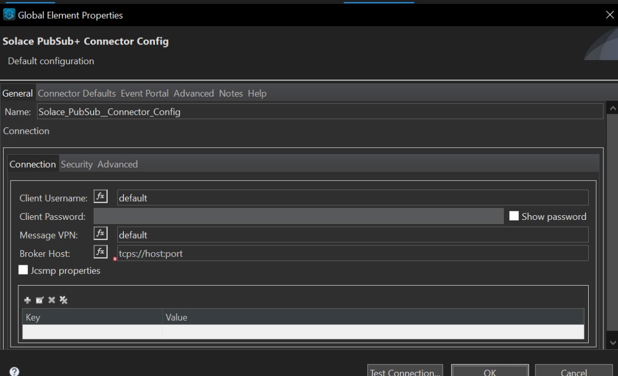Image resolution: width=618 pixels, height=376 pixels.
Task: Select the empty first row Key cell
Action: (92, 332)
